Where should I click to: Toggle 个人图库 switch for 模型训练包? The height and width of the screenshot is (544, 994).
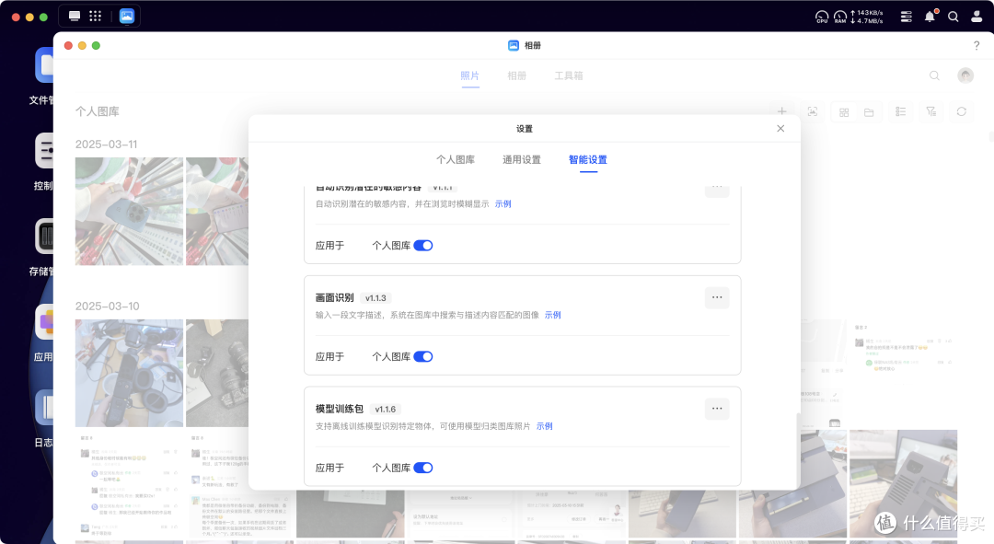tap(422, 468)
